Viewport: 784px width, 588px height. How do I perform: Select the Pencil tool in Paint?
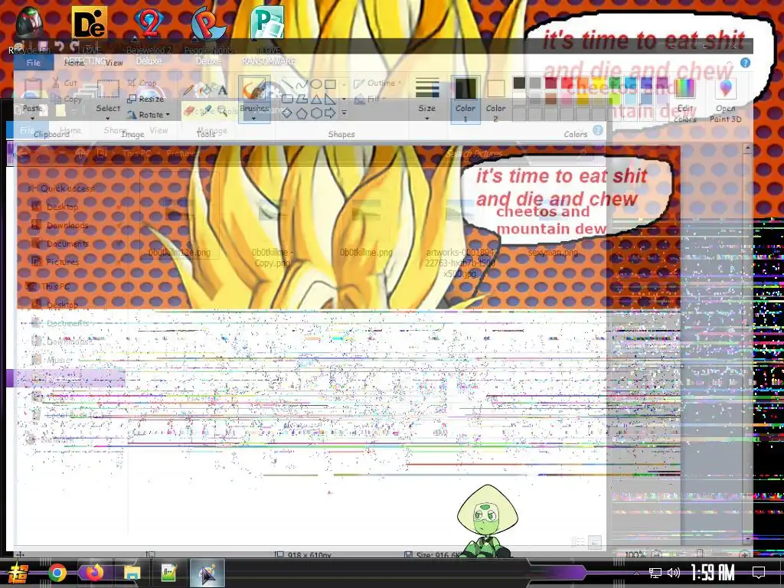pos(188,90)
